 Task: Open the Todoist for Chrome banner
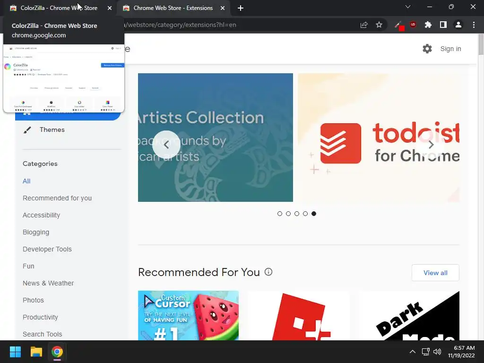(x=379, y=138)
